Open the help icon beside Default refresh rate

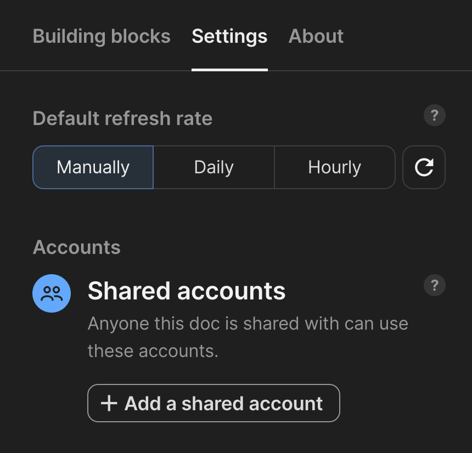pos(434,115)
